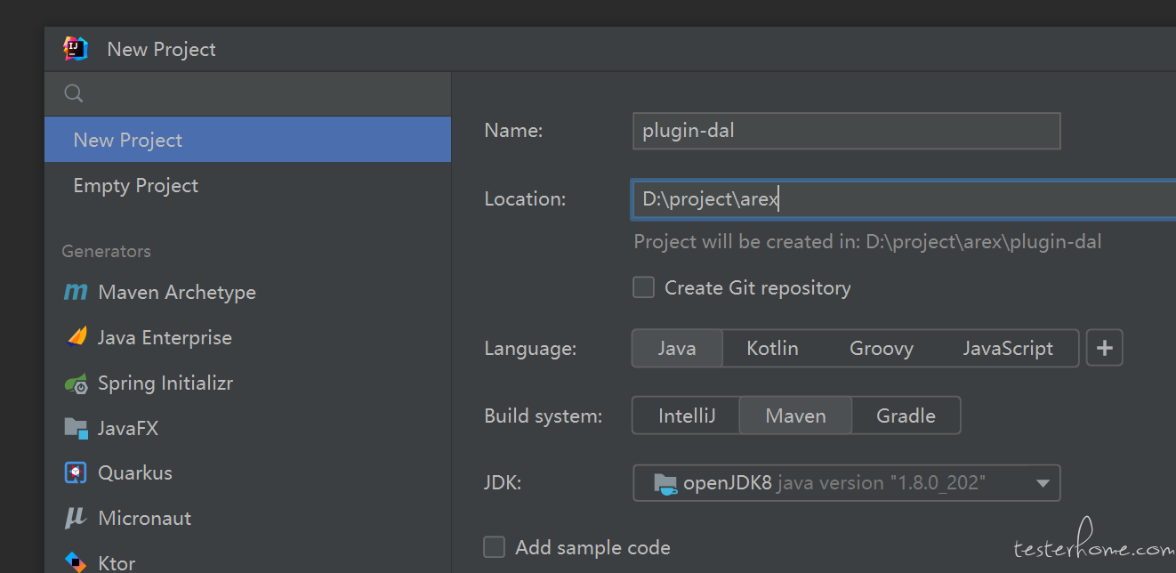
Task: Click the IntelliJ IDEA logo icon
Action: (76, 49)
